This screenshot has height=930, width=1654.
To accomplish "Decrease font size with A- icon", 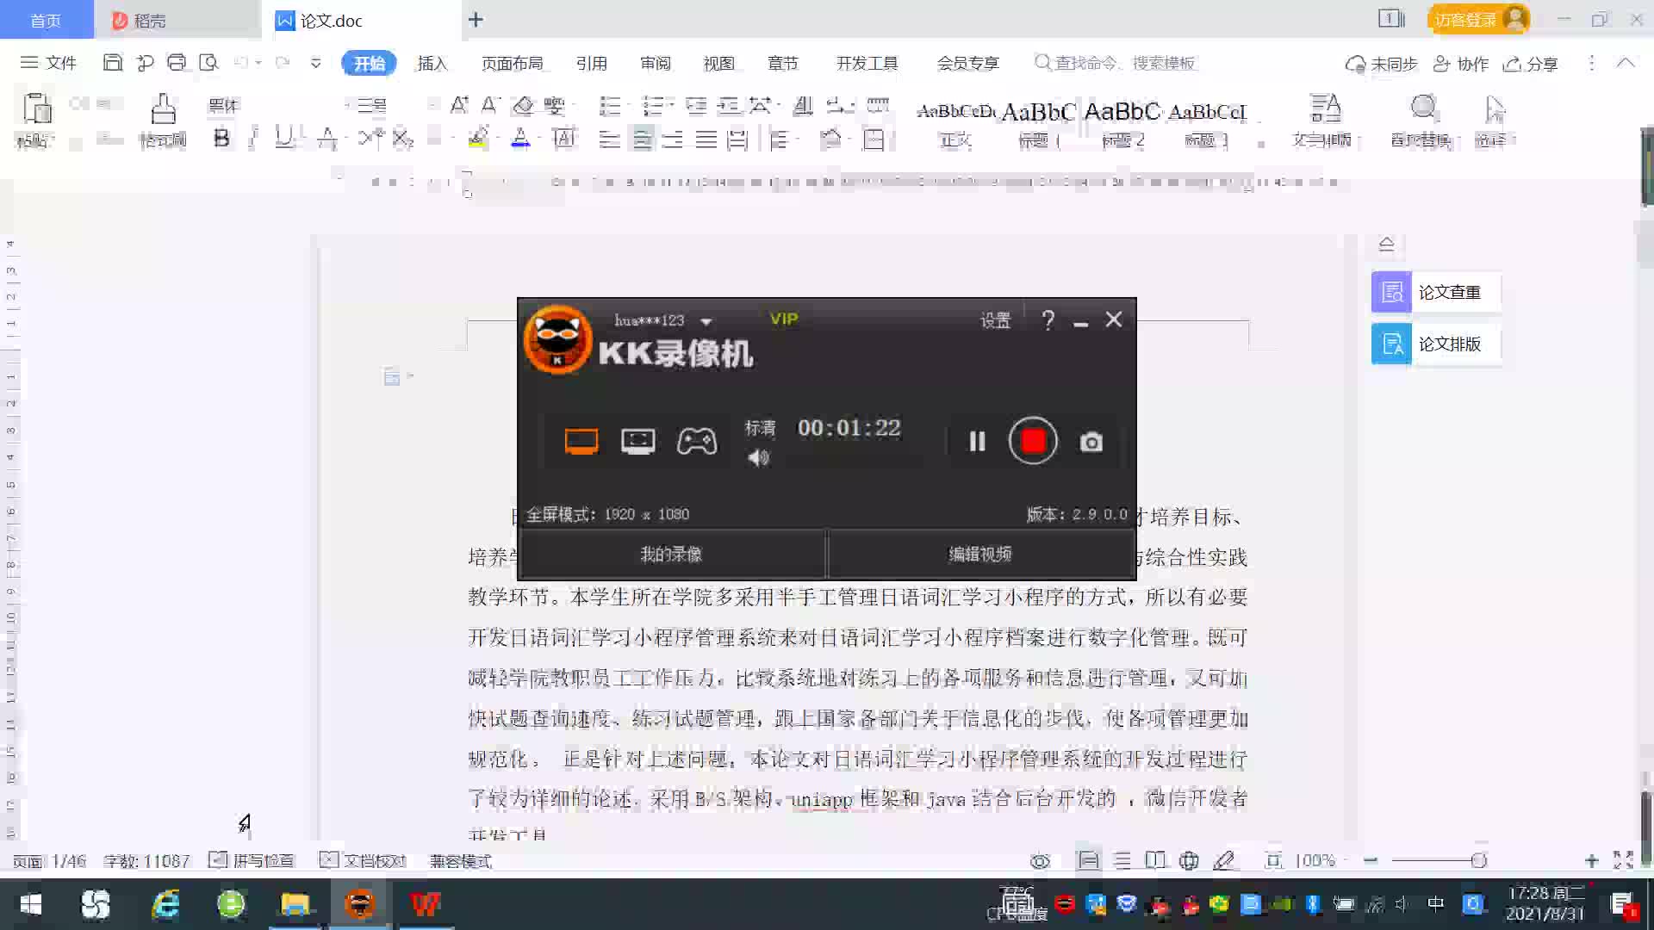I will 489,105.
